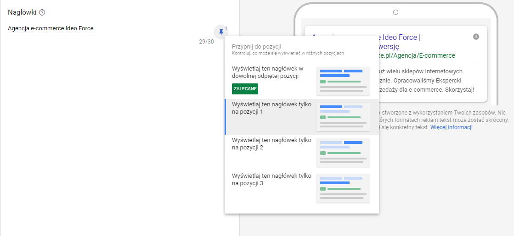Select 'Wyświetlaj ten nagłówek w dowolnej odpiętej pozycji'
This screenshot has height=236, width=514.
302,81
